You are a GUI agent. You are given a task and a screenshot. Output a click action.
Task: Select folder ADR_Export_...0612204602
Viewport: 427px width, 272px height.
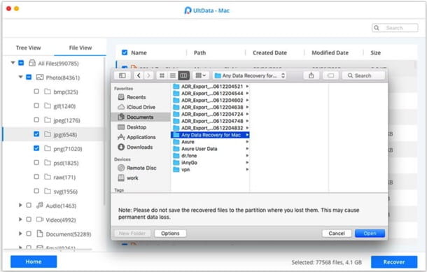pos(210,101)
